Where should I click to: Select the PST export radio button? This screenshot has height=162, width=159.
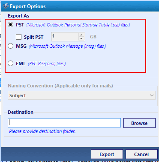point(11,25)
